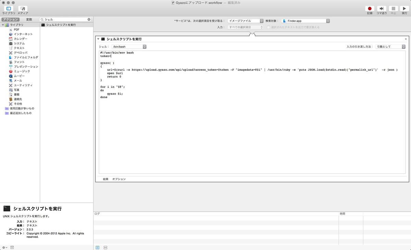411x250 pixels.
Task: Collapse the ライブラリ tree disclosure triangle
Action: [x=3, y=25]
